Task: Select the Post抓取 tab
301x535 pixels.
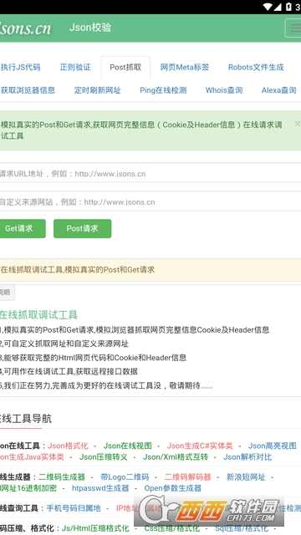Action: tap(125, 67)
